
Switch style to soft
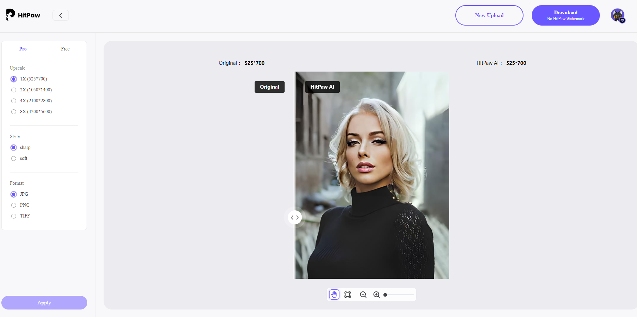(x=19, y=158)
